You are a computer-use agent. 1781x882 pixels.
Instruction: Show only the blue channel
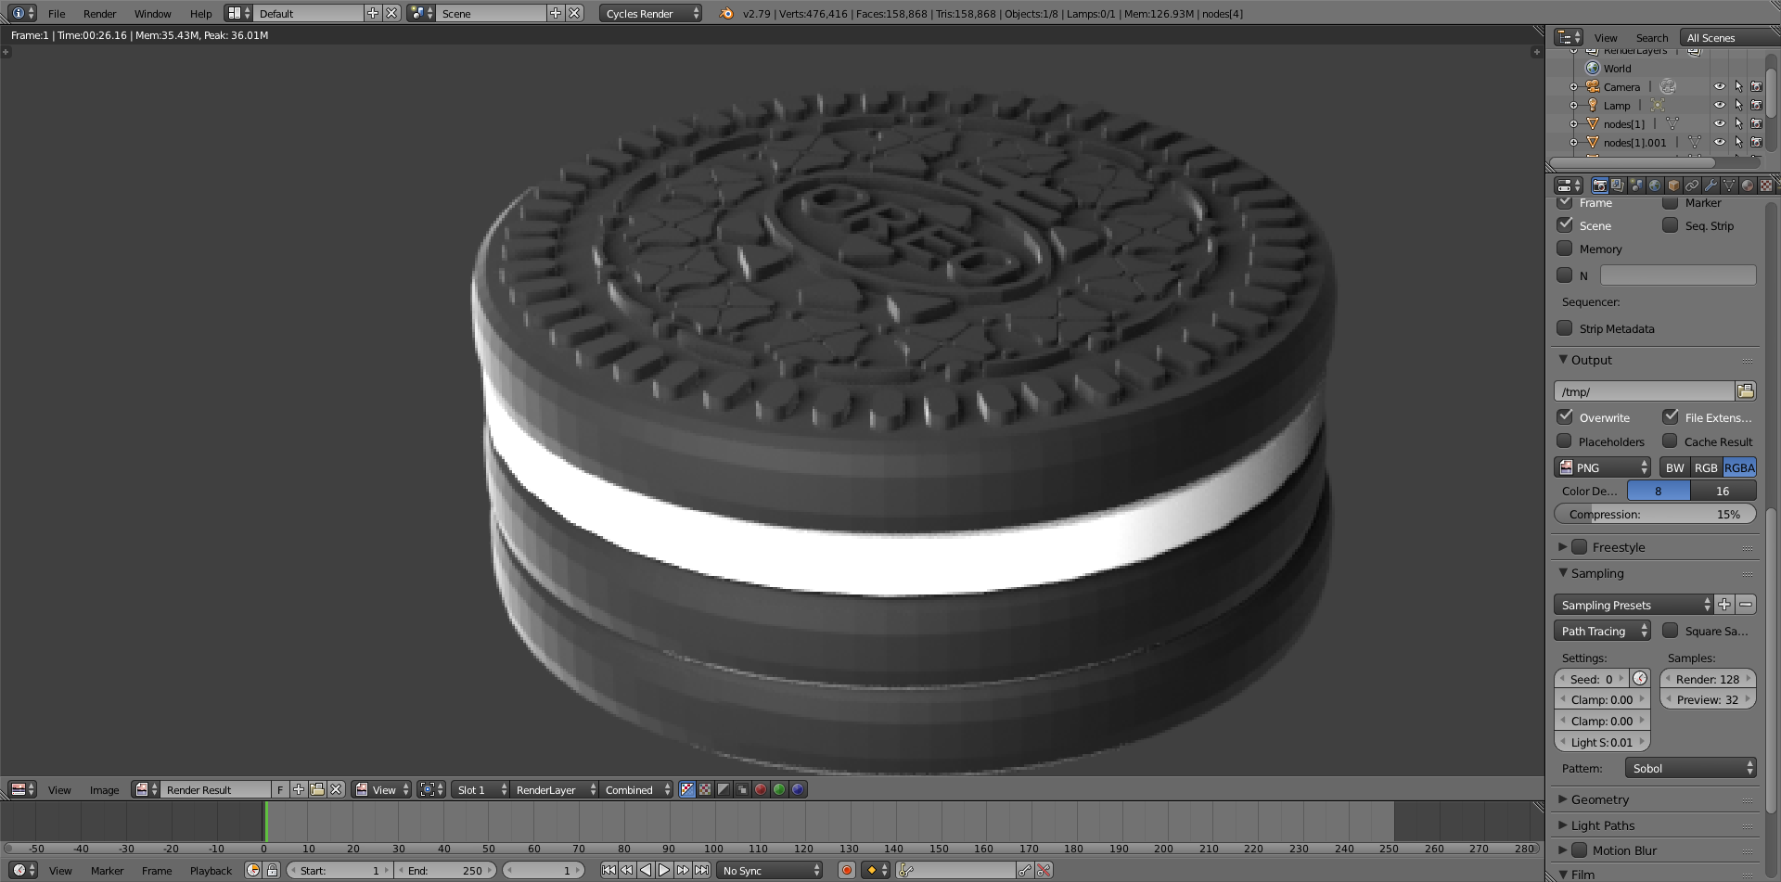[x=798, y=789]
